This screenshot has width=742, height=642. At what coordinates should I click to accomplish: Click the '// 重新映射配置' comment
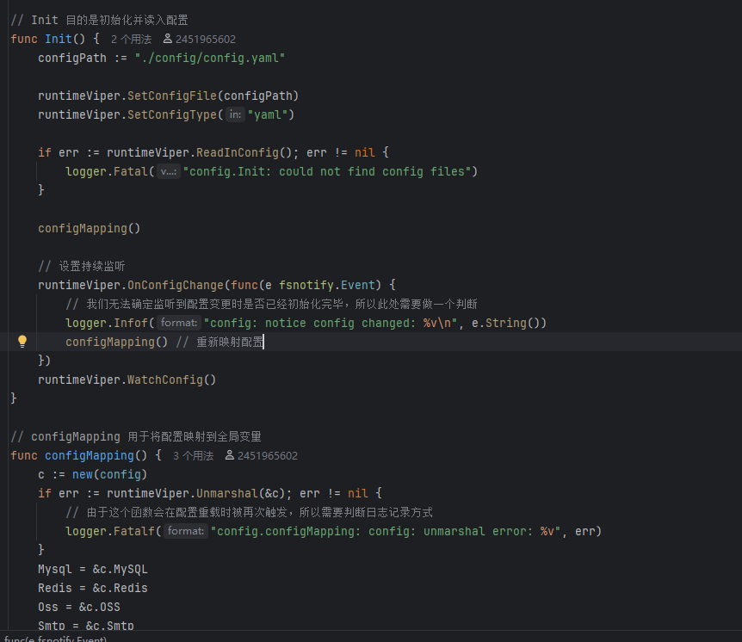(x=220, y=342)
